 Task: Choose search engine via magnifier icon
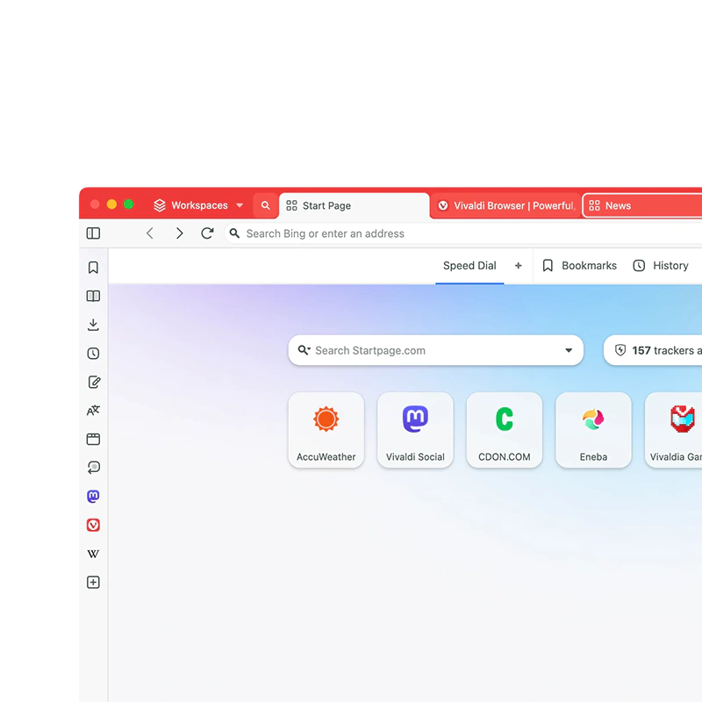pos(304,350)
